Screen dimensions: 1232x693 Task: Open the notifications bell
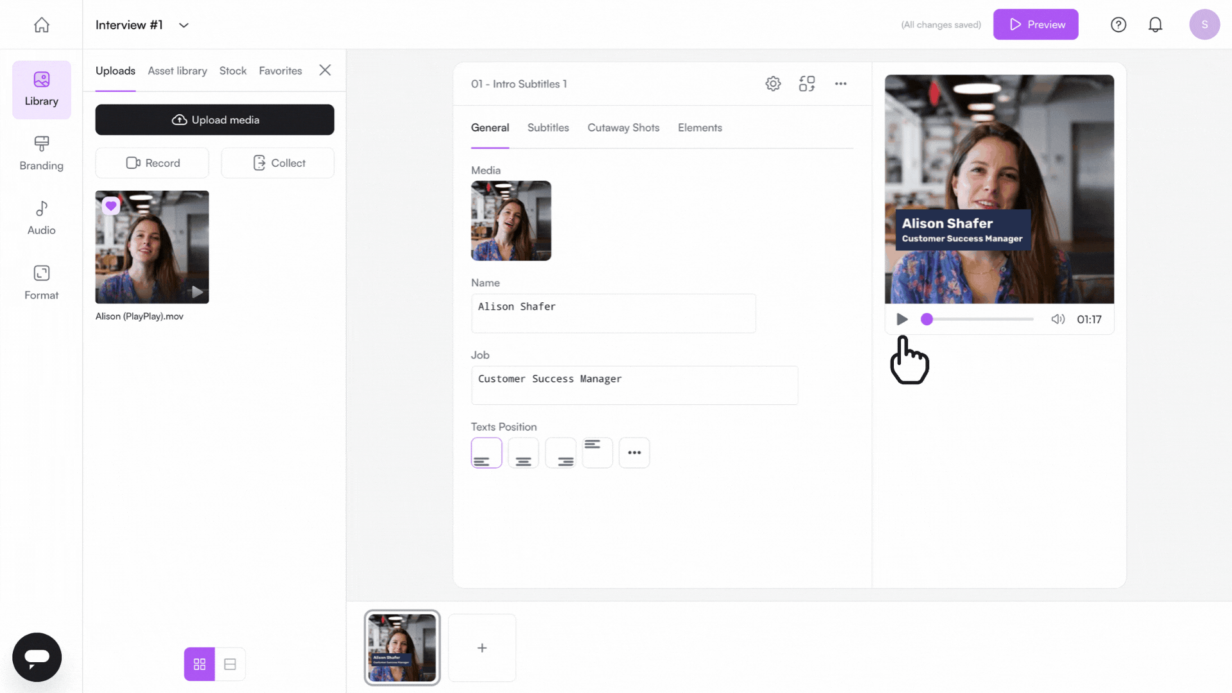[x=1155, y=24]
